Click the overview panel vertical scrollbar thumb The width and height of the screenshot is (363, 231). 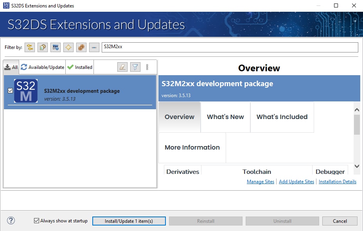(356, 125)
